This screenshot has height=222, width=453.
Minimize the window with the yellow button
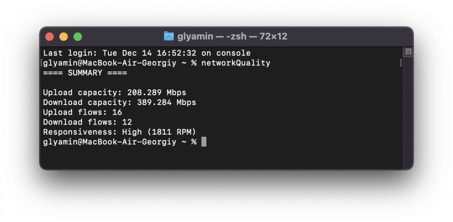coord(64,37)
